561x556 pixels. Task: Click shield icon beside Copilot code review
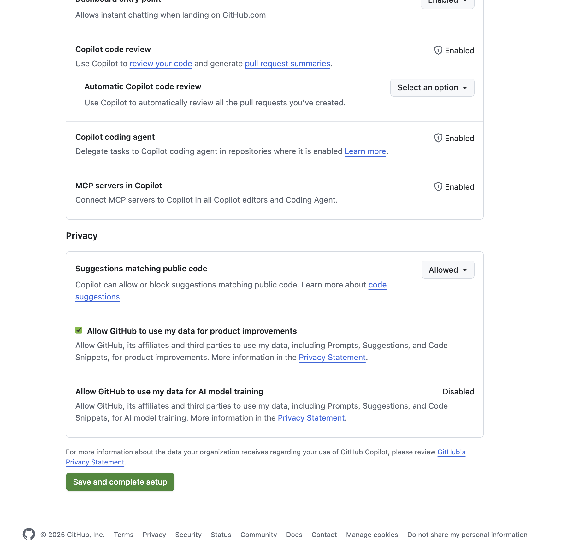click(x=438, y=50)
